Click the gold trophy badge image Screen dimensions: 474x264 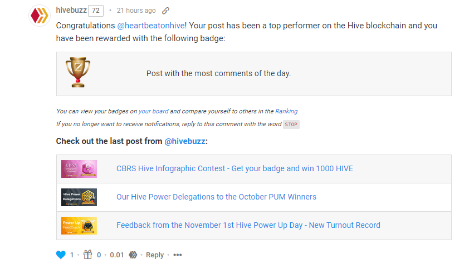78,72
